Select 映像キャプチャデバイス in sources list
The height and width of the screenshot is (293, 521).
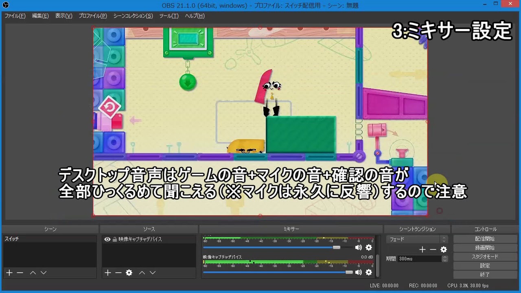(149, 239)
